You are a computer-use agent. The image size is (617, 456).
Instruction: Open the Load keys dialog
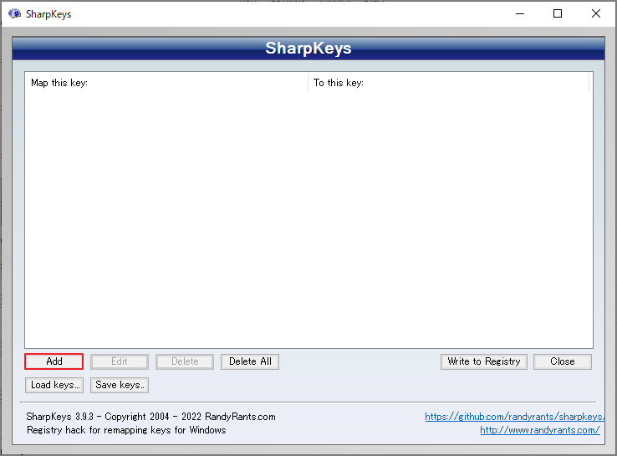[x=54, y=385]
